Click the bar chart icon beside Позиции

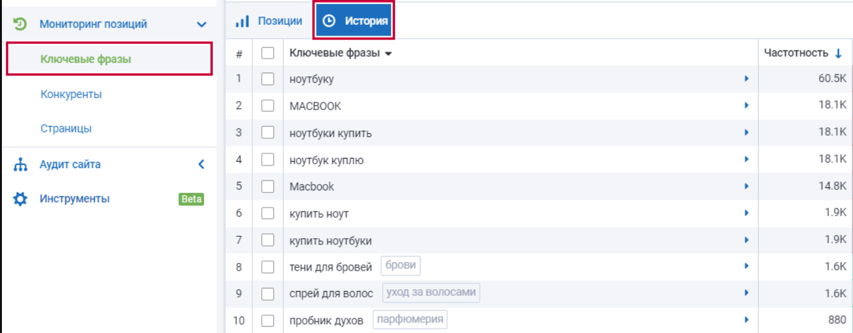242,21
